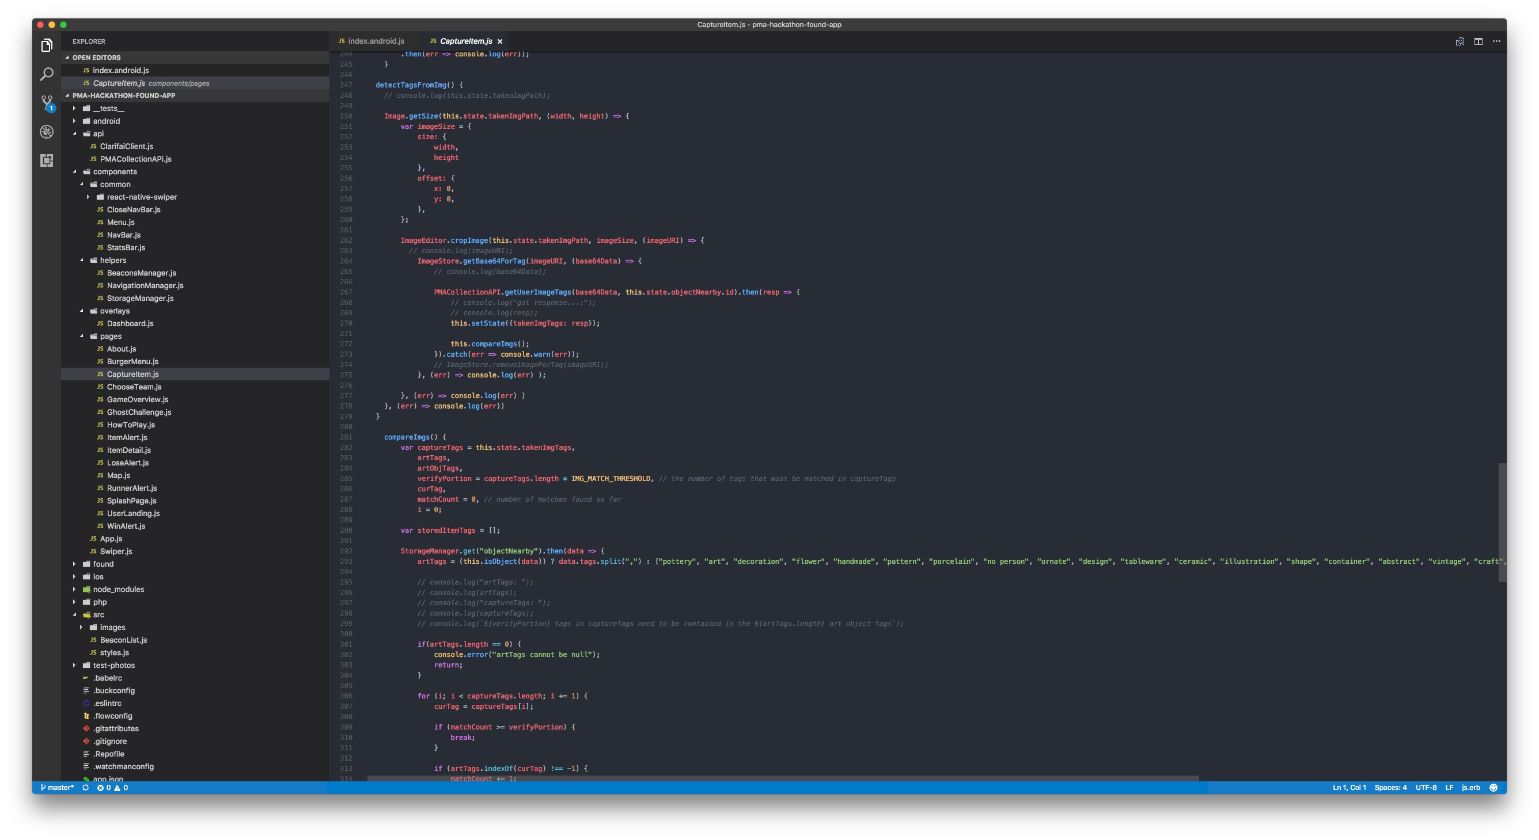Close the CaptureItem.js tab

coord(500,42)
